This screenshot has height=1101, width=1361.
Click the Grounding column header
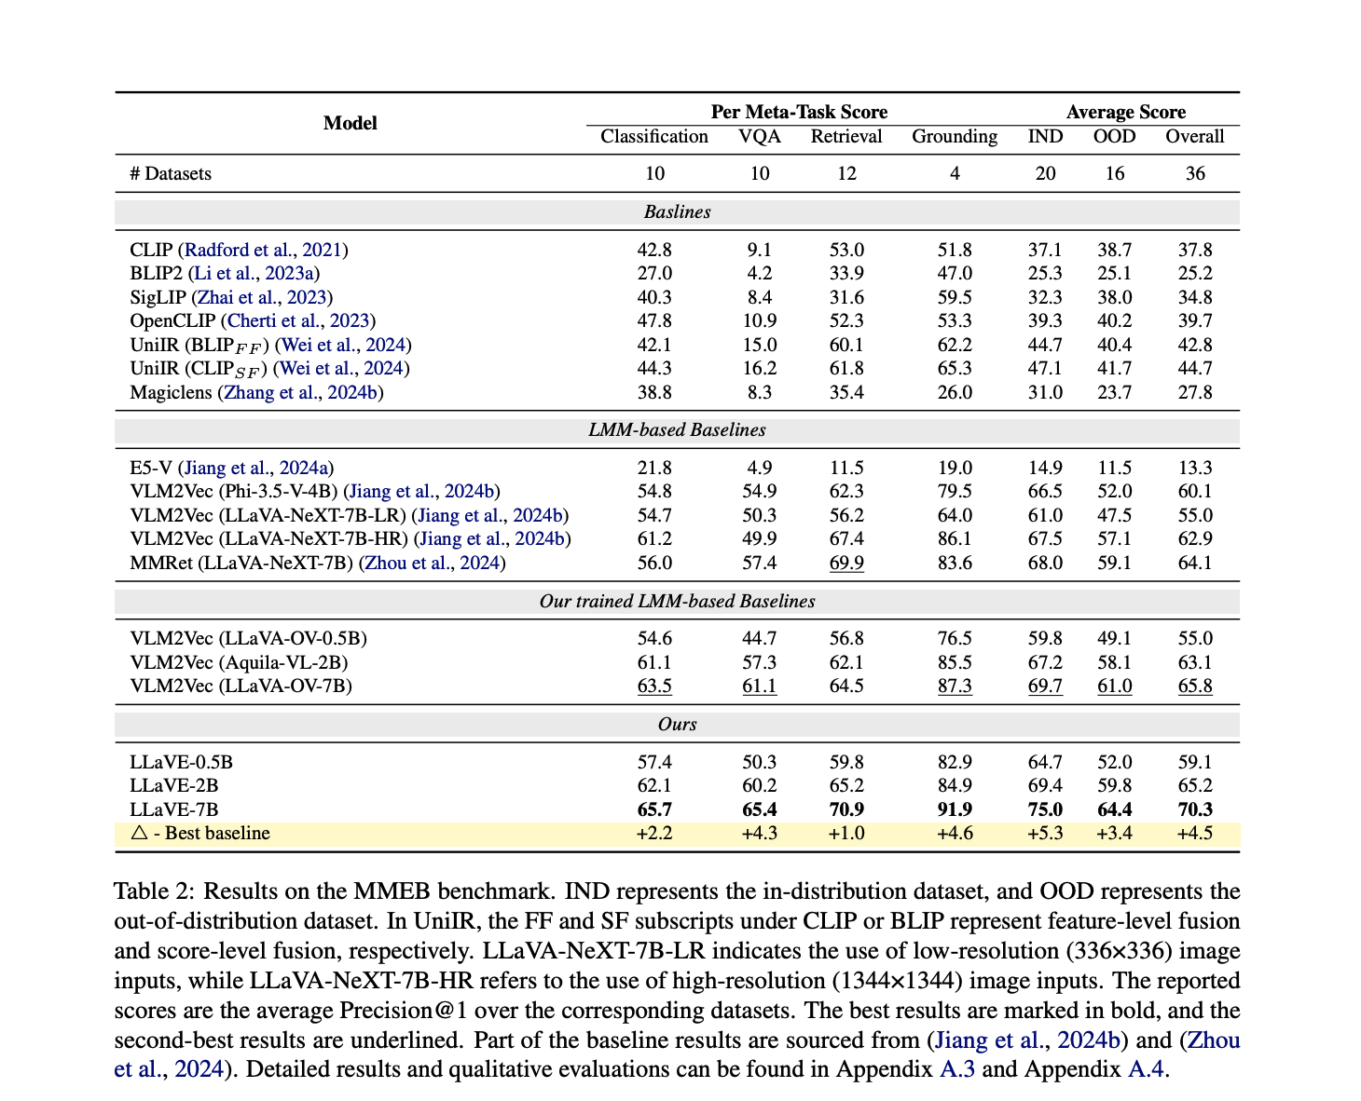pyautogui.click(x=954, y=137)
